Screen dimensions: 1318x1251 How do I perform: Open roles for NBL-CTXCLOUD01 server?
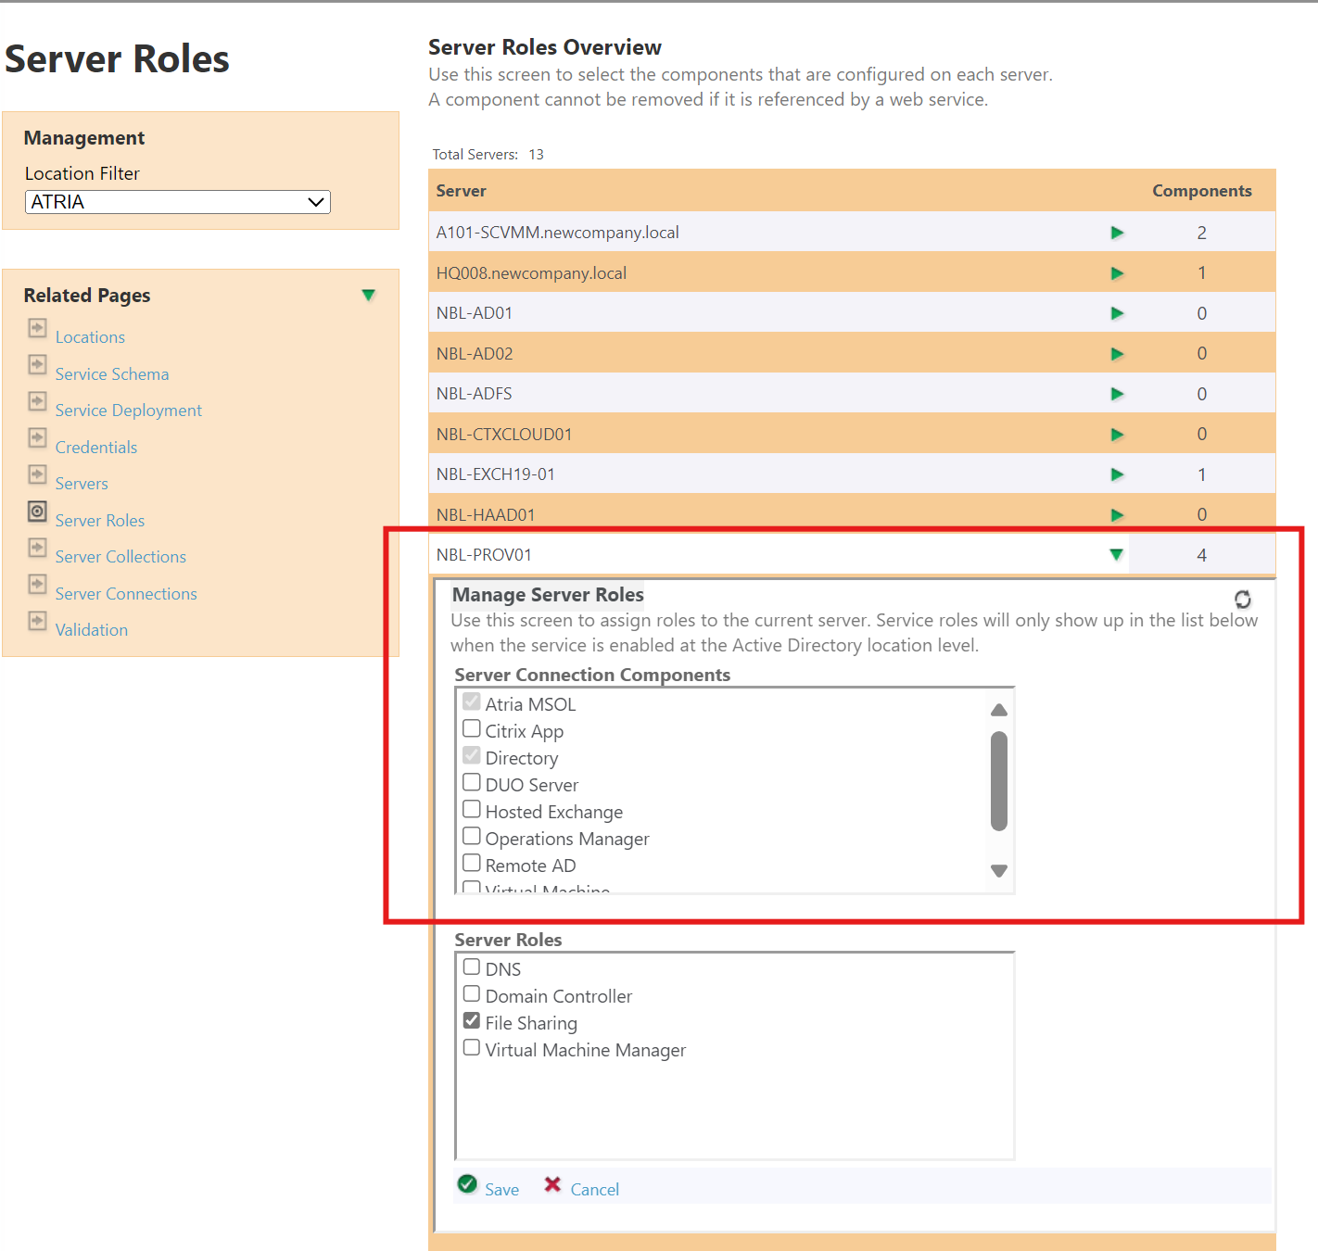click(x=1117, y=433)
